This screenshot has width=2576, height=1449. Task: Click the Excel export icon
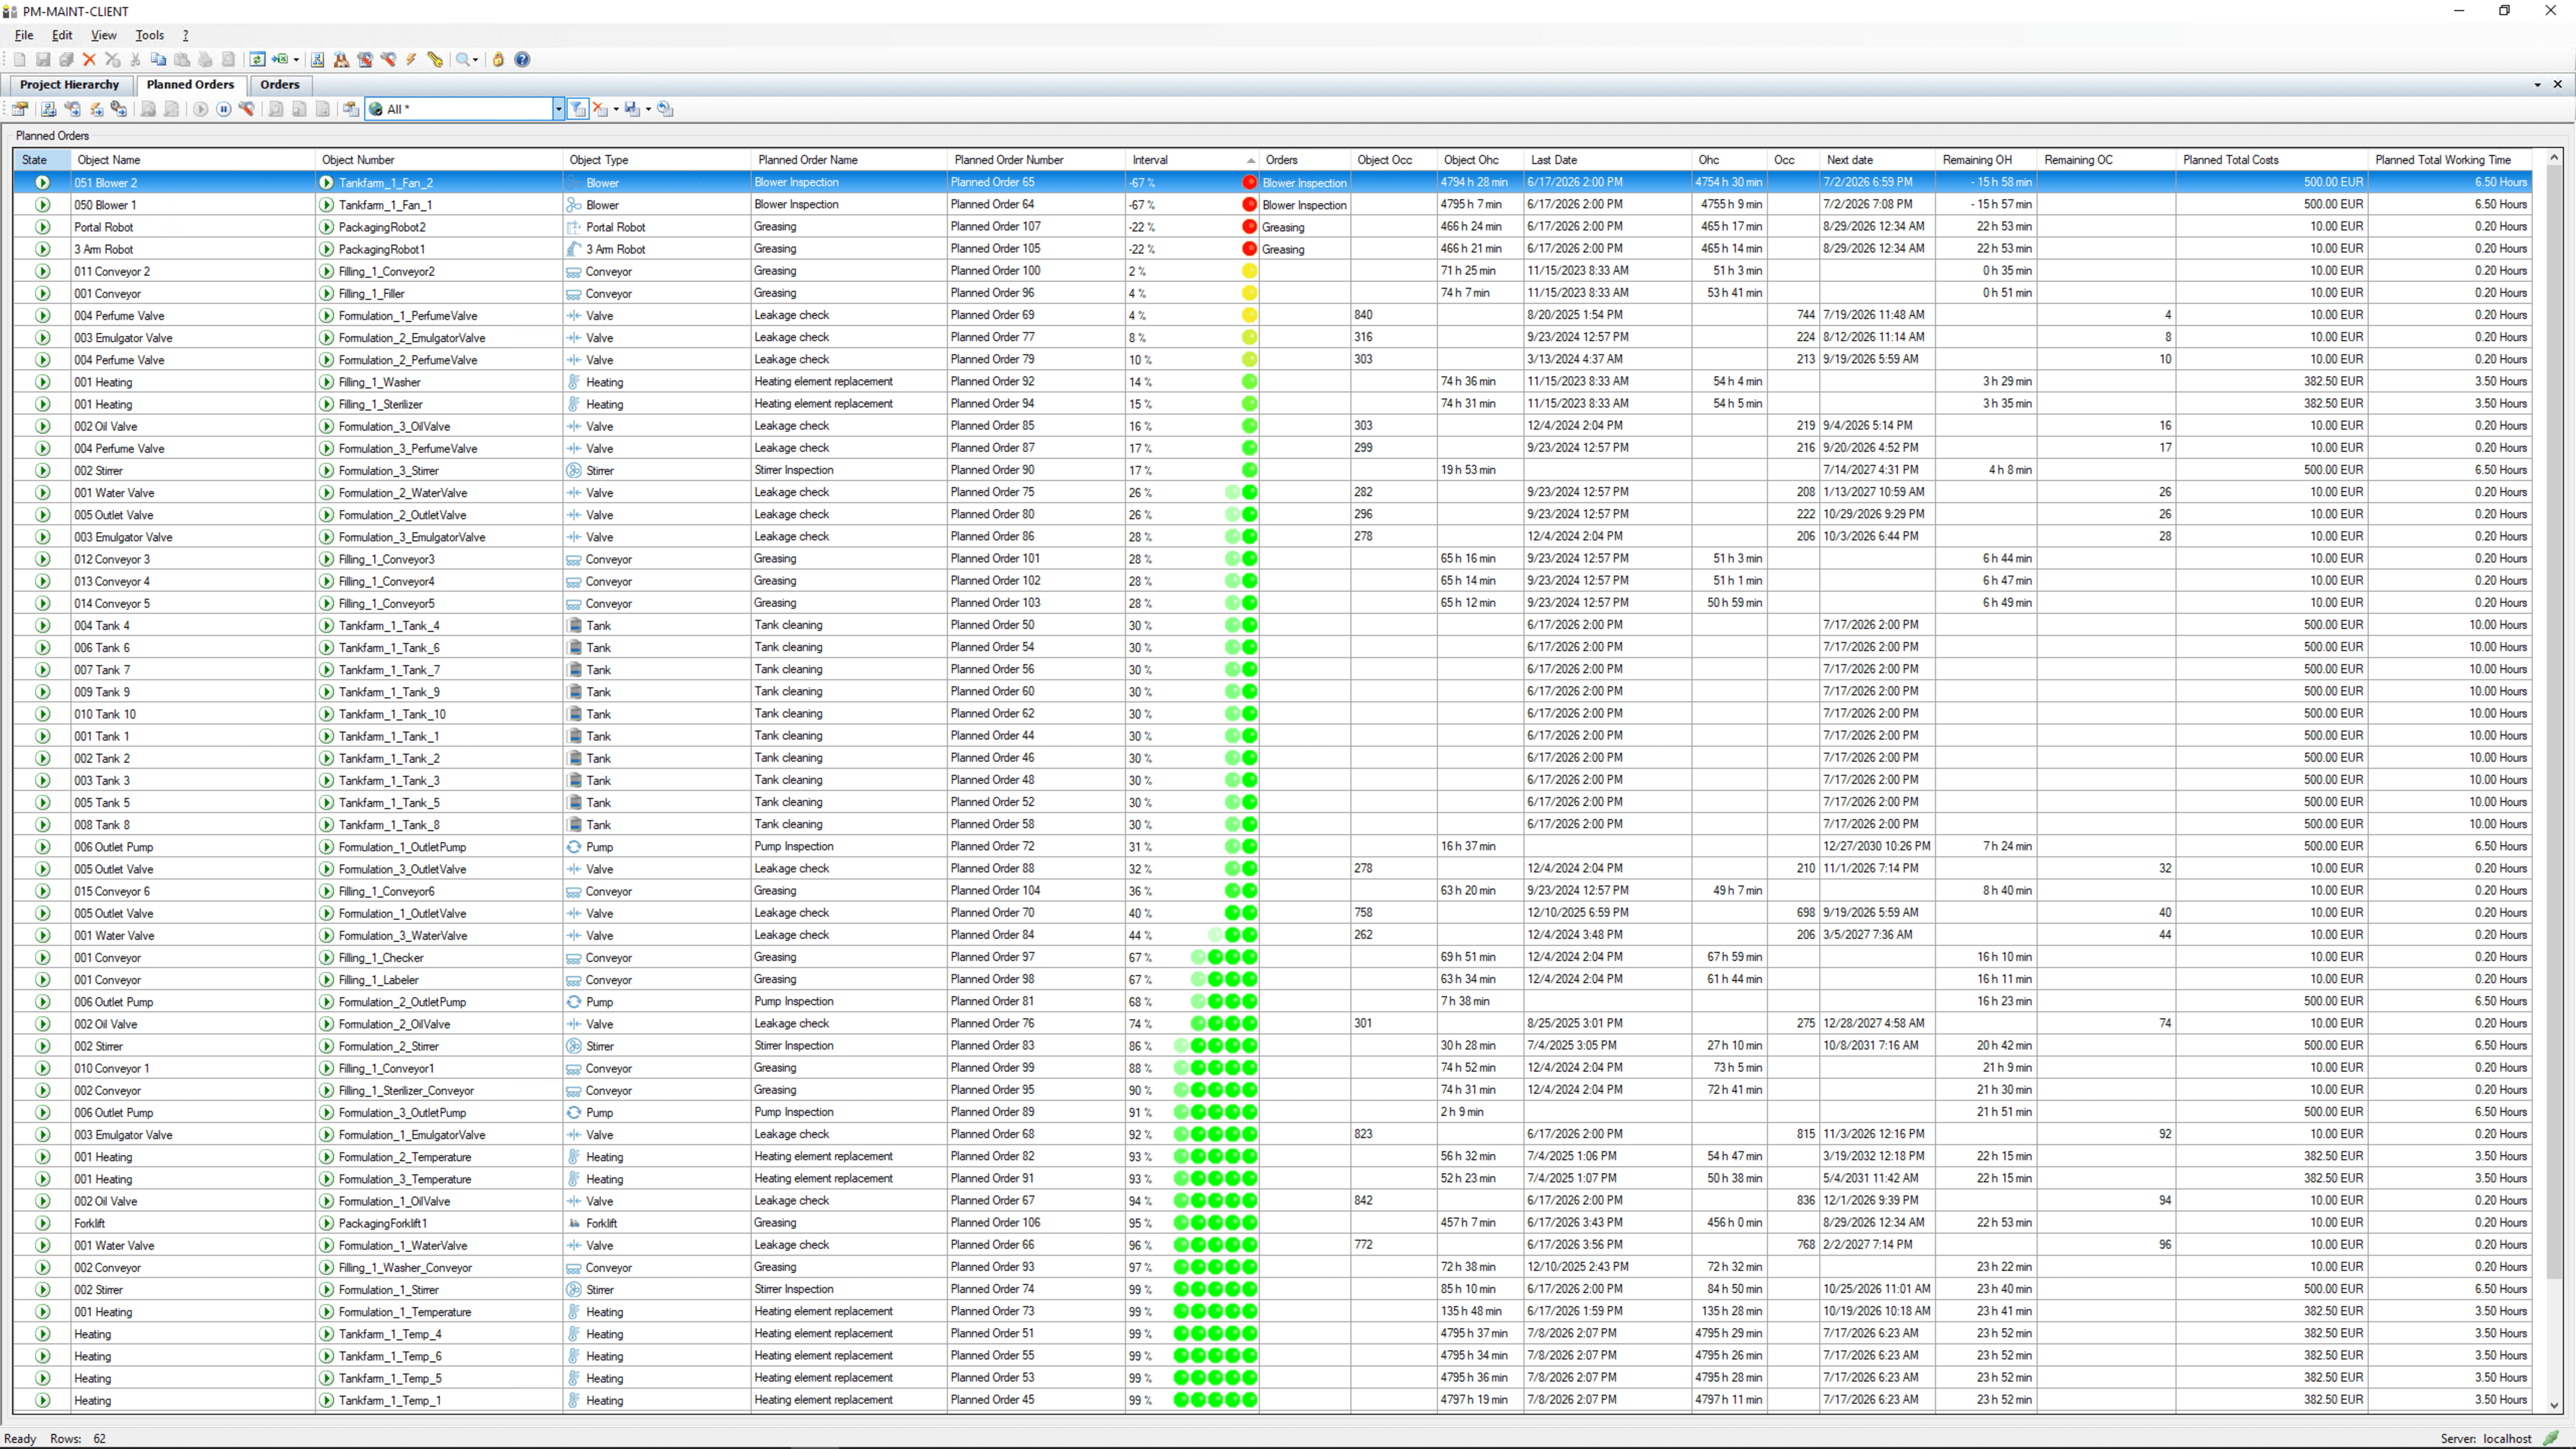tap(280, 60)
